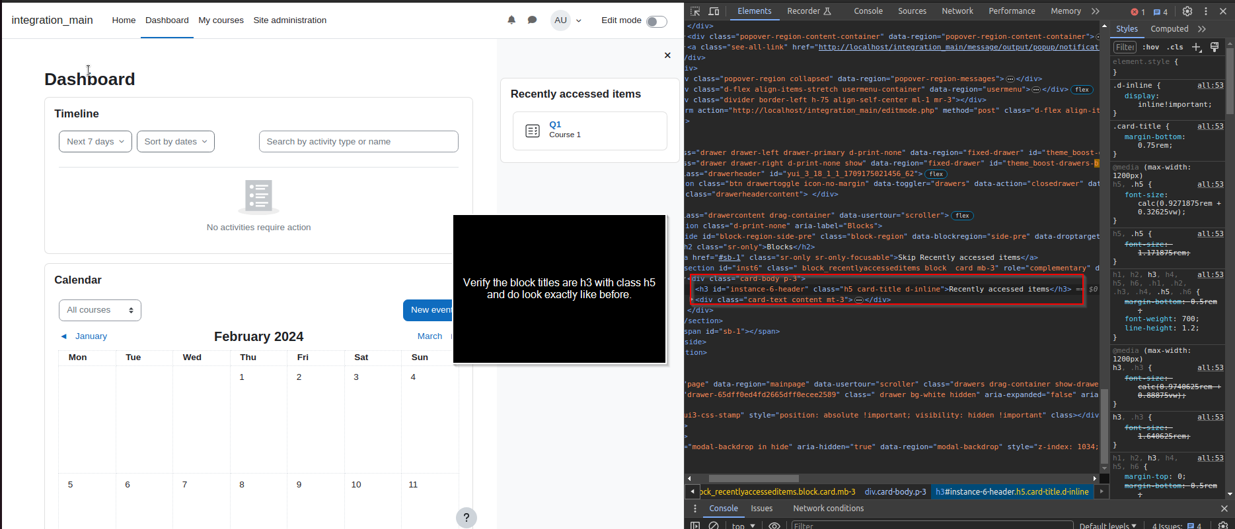Open the DevTools three-dot menu
This screenshot has height=529, width=1235.
point(1205,11)
